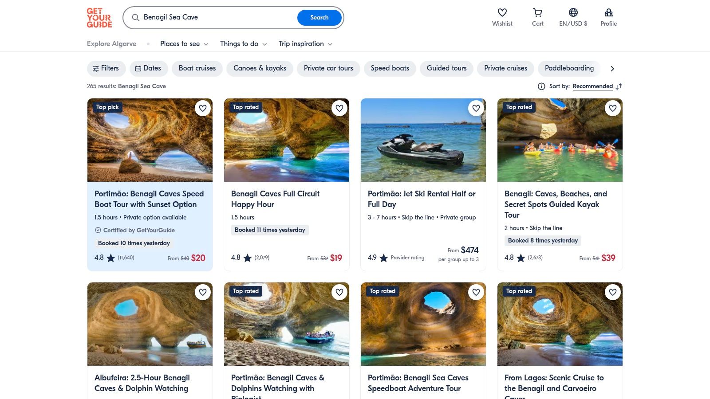This screenshot has height=399, width=710.
Task: Wishlist the Jet Ski Rental Half or Full Day
Action: coord(476,108)
